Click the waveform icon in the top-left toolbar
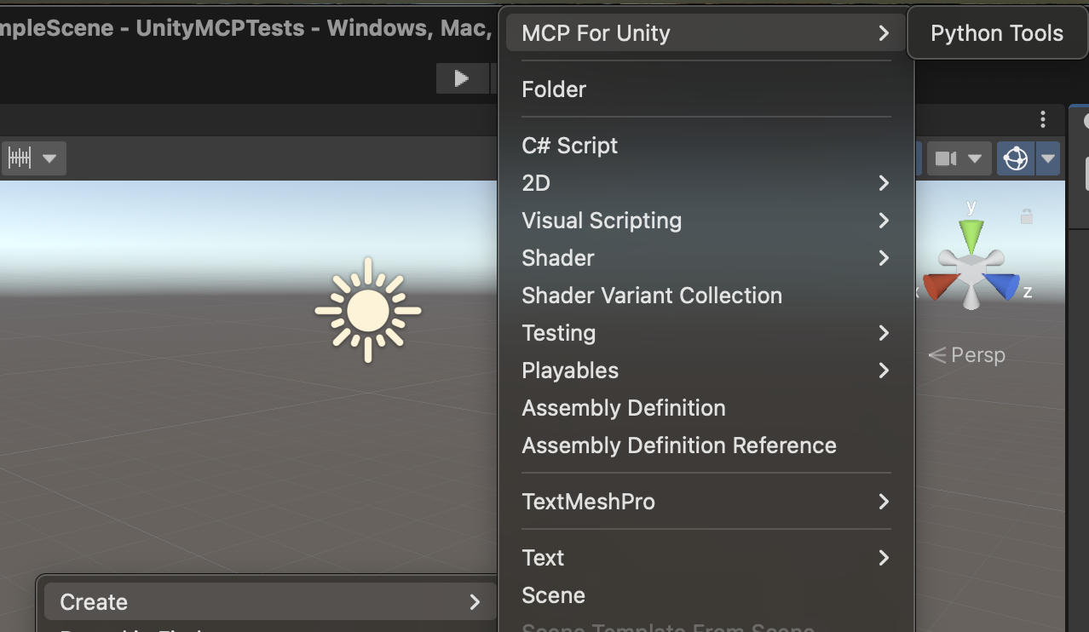This screenshot has width=1089, height=632. [x=19, y=158]
